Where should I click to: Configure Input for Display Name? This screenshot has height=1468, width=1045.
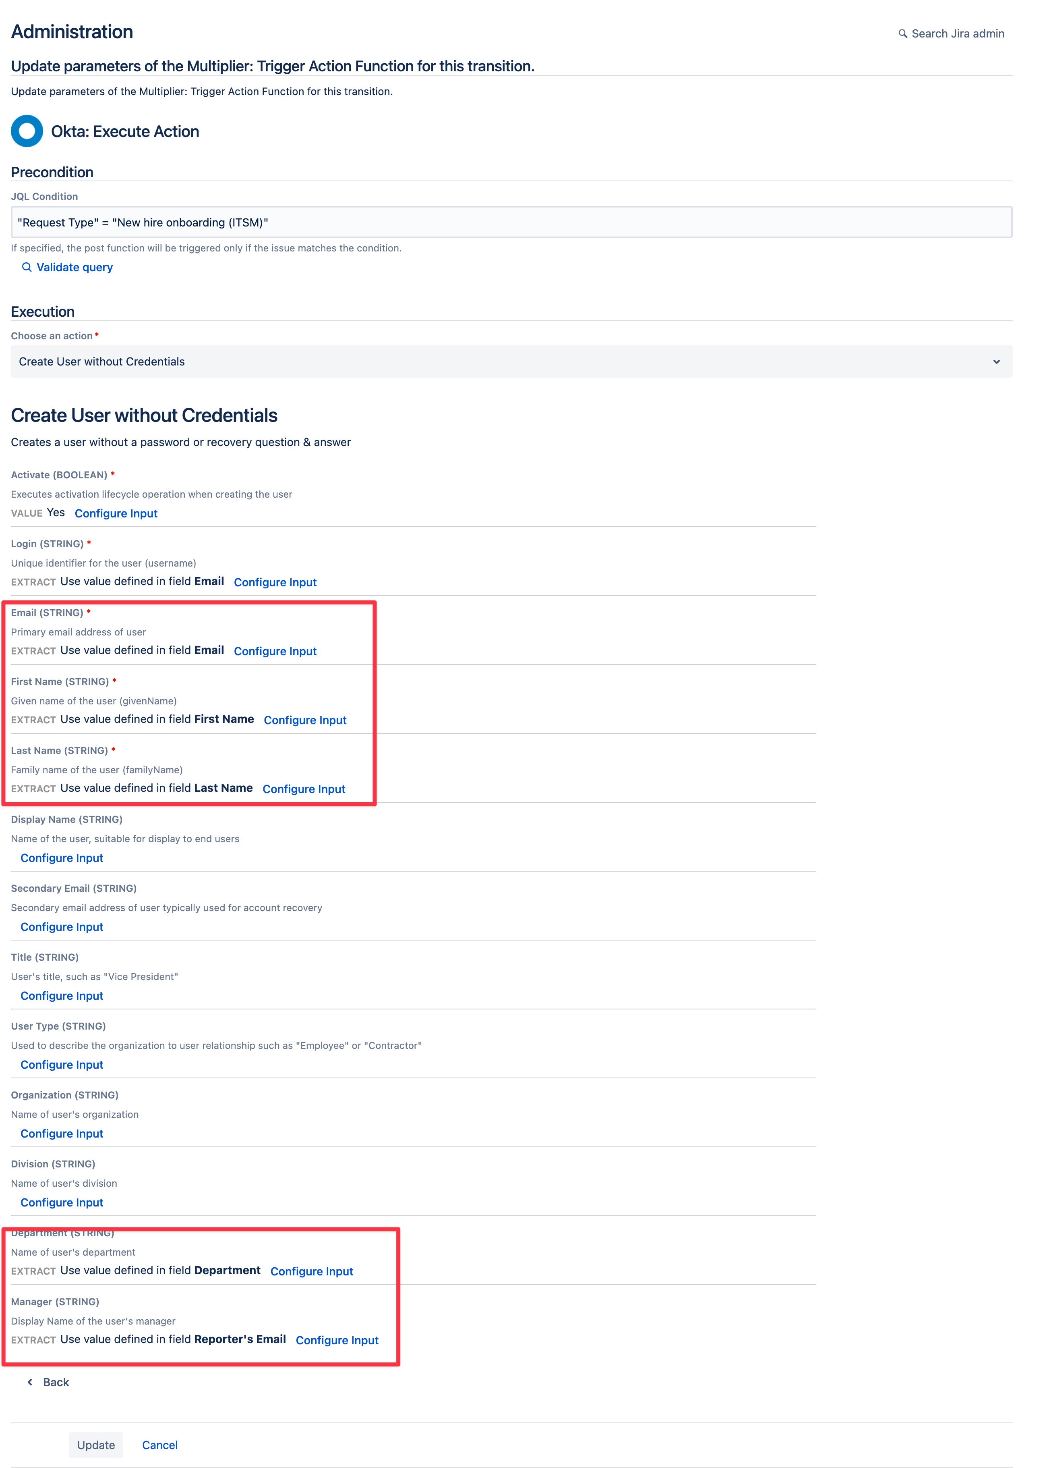coord(62,858)
